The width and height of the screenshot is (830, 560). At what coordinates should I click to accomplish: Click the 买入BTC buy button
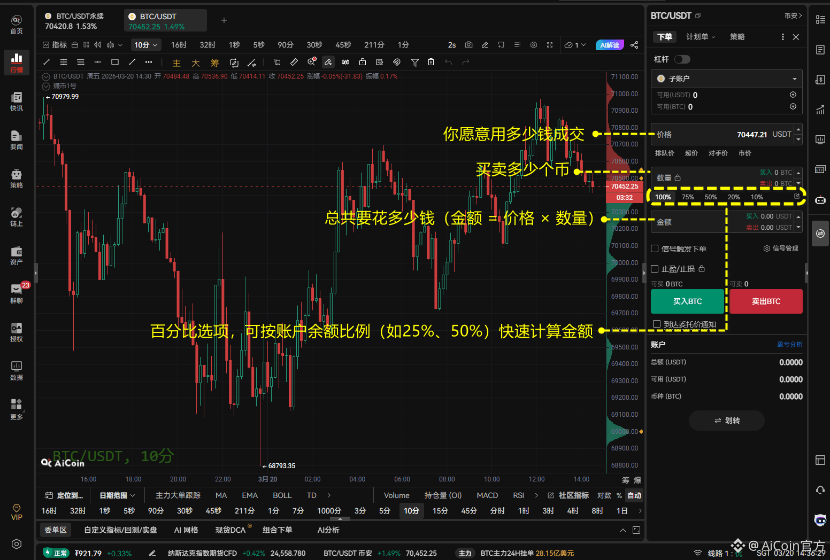pyautogui.click(x=688, y=301)
